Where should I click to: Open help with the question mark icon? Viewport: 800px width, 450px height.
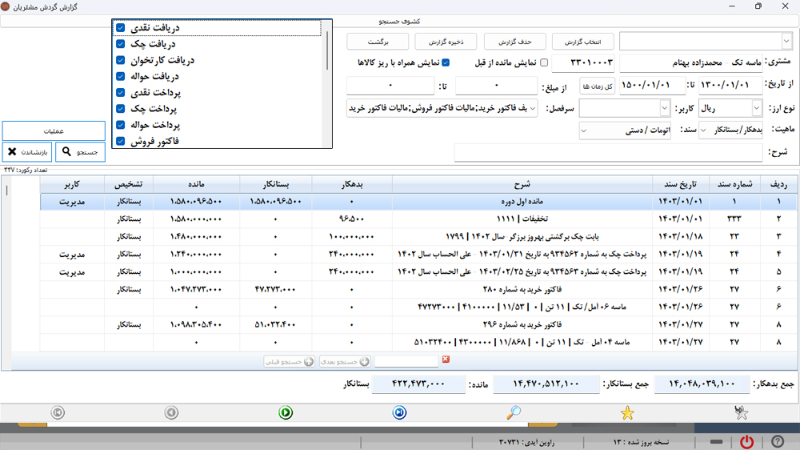pos(777,442)
